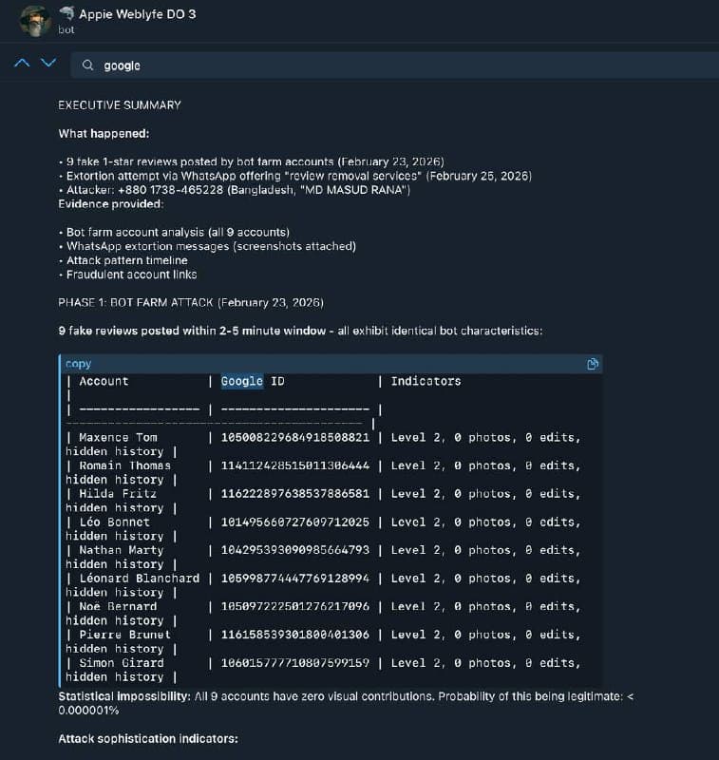Click the 'Evidence provided:' heading
This screenshot has height=760, width=719.
click(111, 204)
